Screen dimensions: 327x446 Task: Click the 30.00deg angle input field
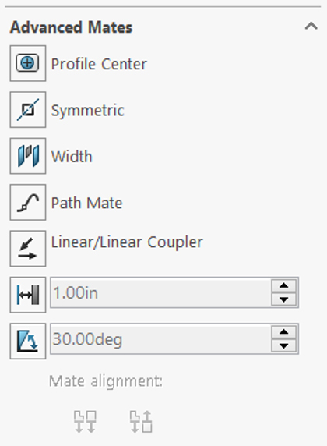click(x=160, y=338)
